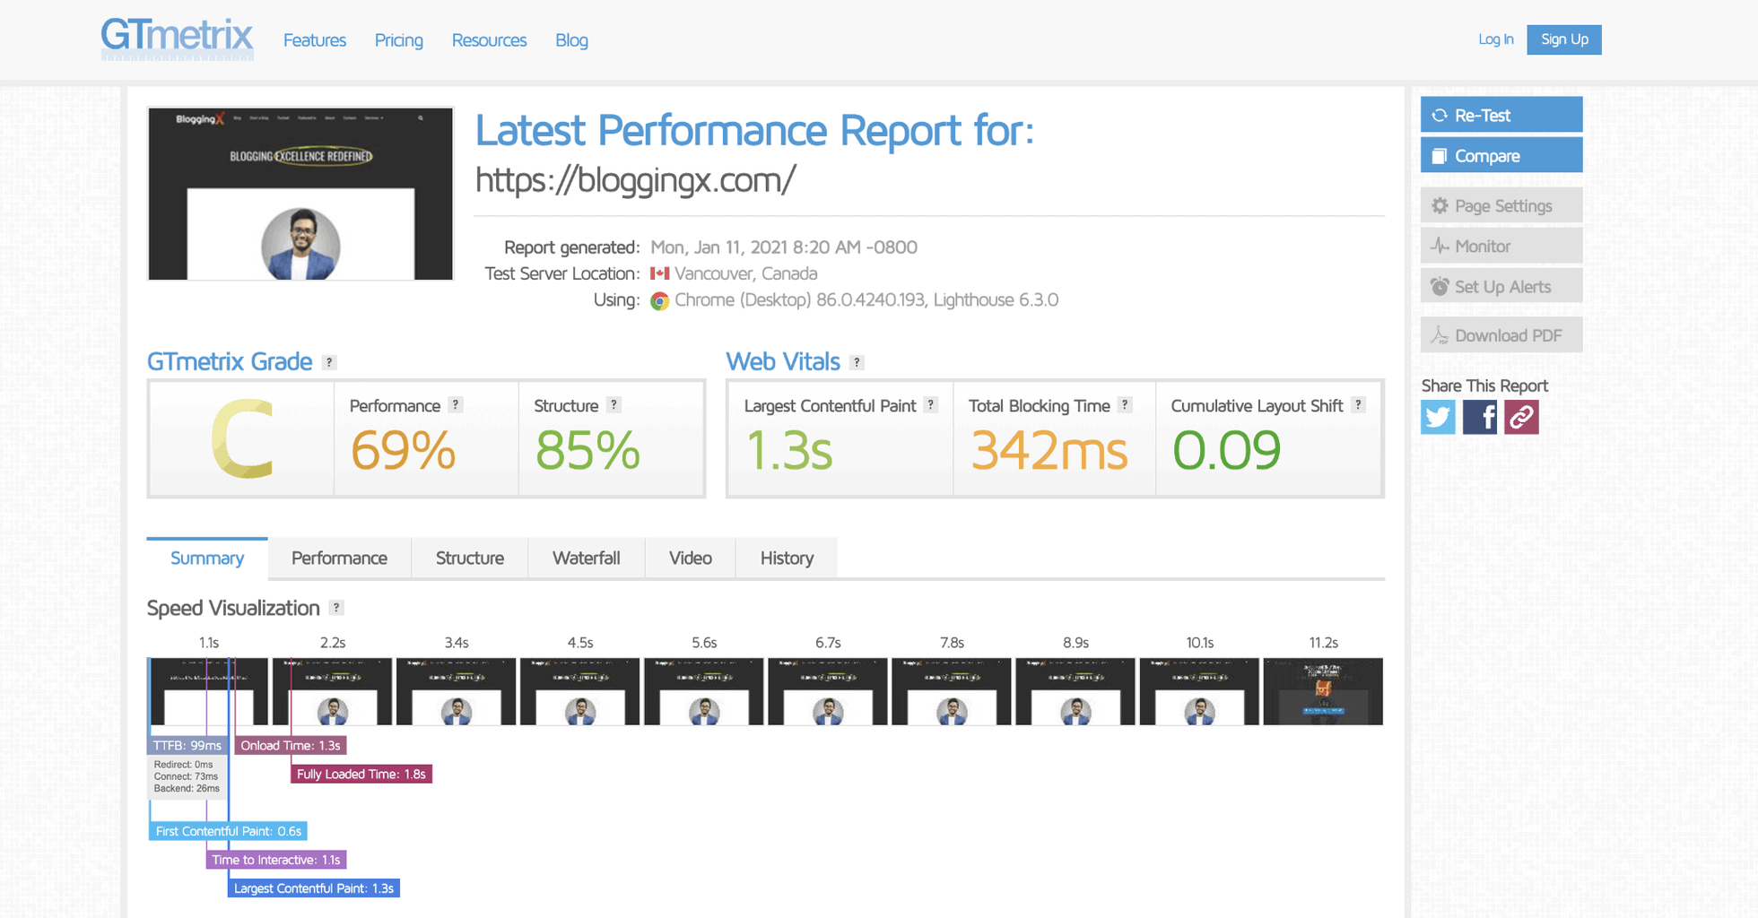Download the report as PDF

[1501, 335]
